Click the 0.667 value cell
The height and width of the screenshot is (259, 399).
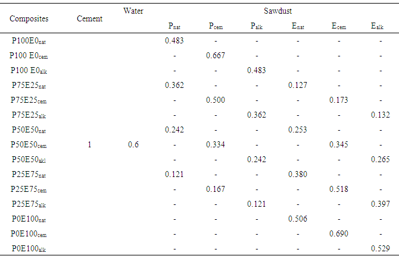click(216, 56)
